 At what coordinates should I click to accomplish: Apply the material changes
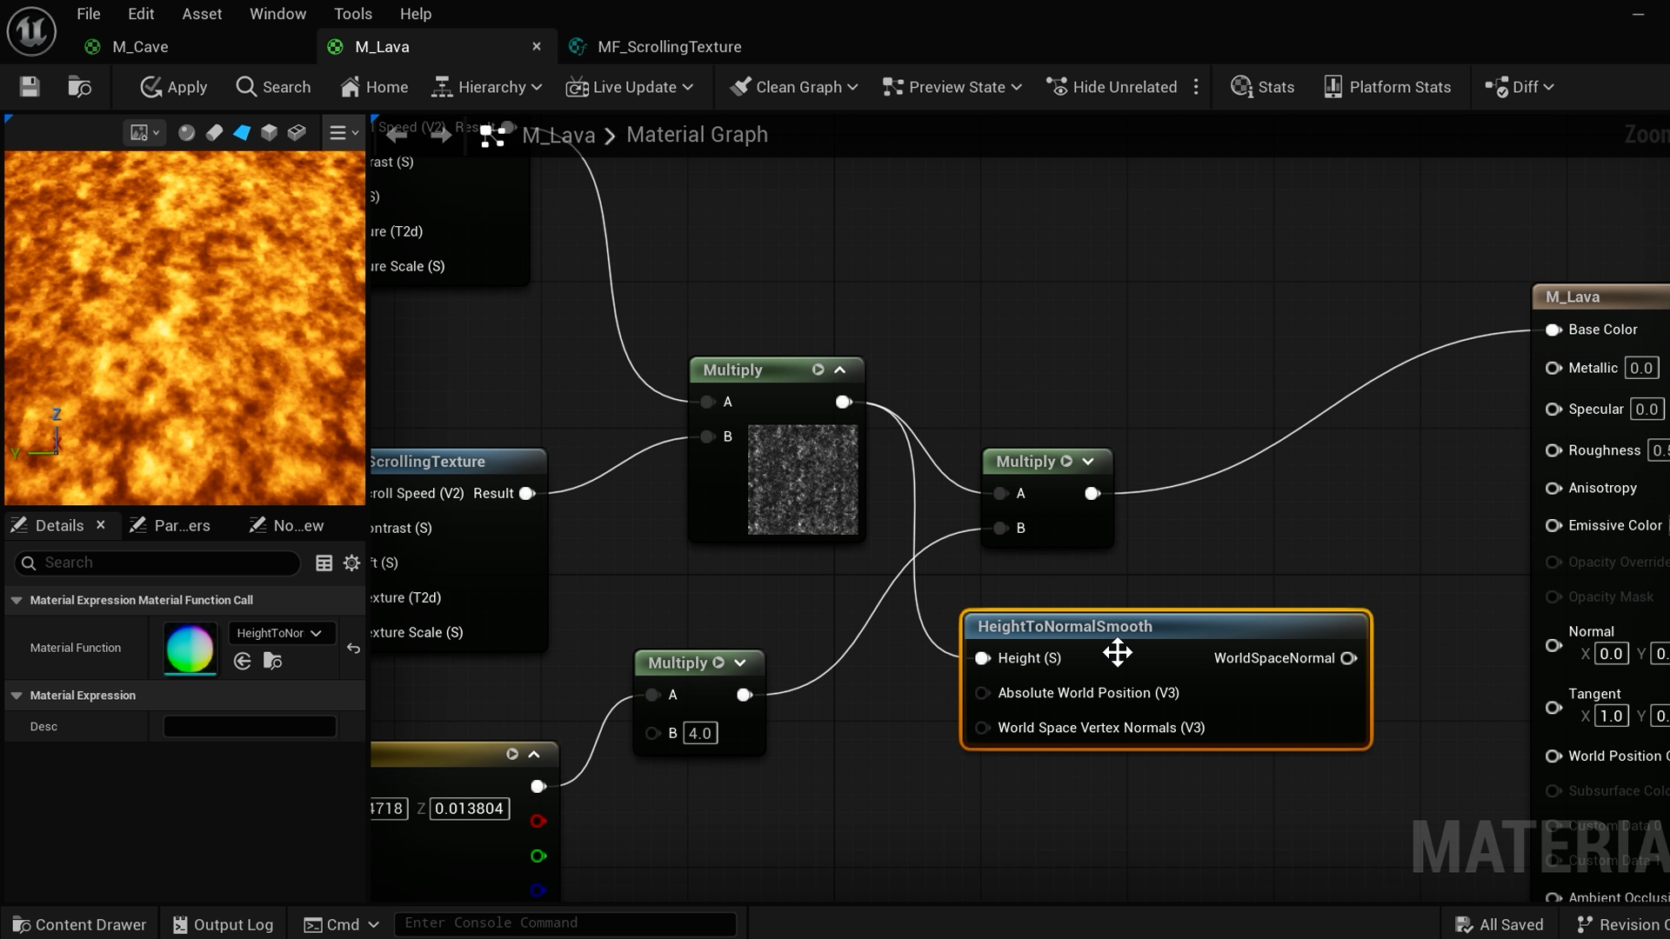[x=174, y=87]
